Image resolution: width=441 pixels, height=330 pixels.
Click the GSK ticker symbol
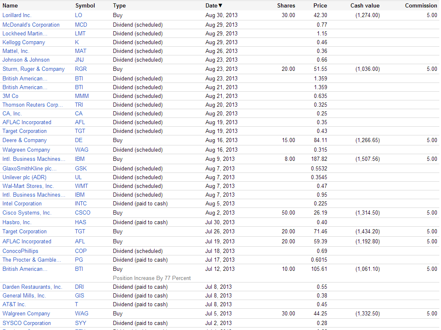(81, 168)
